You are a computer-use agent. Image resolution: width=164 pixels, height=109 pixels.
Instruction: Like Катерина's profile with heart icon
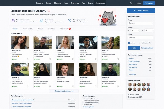click(x=96, y=86)
